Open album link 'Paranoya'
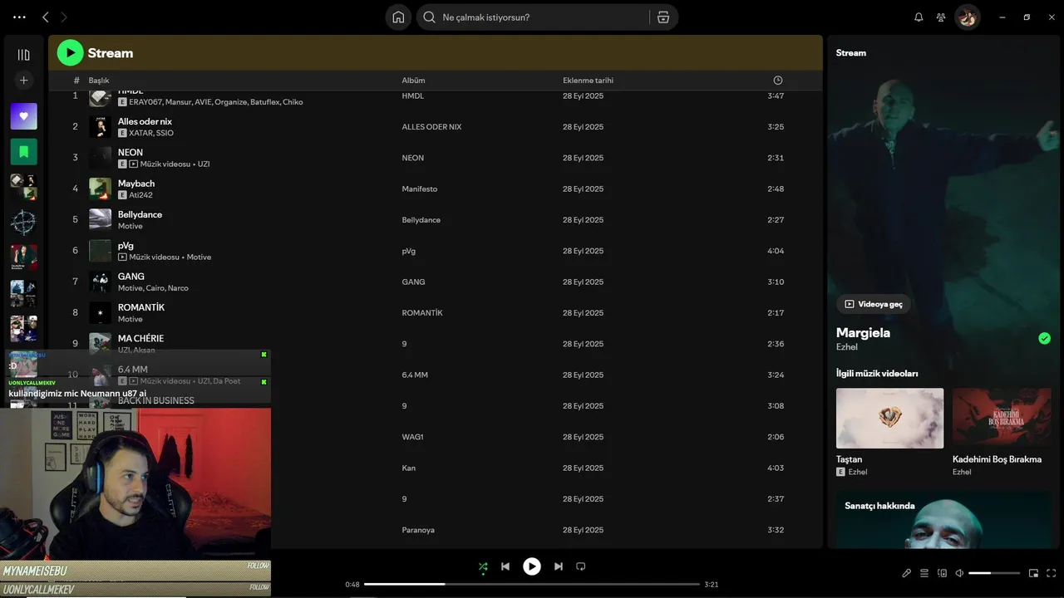 [418, 530]
